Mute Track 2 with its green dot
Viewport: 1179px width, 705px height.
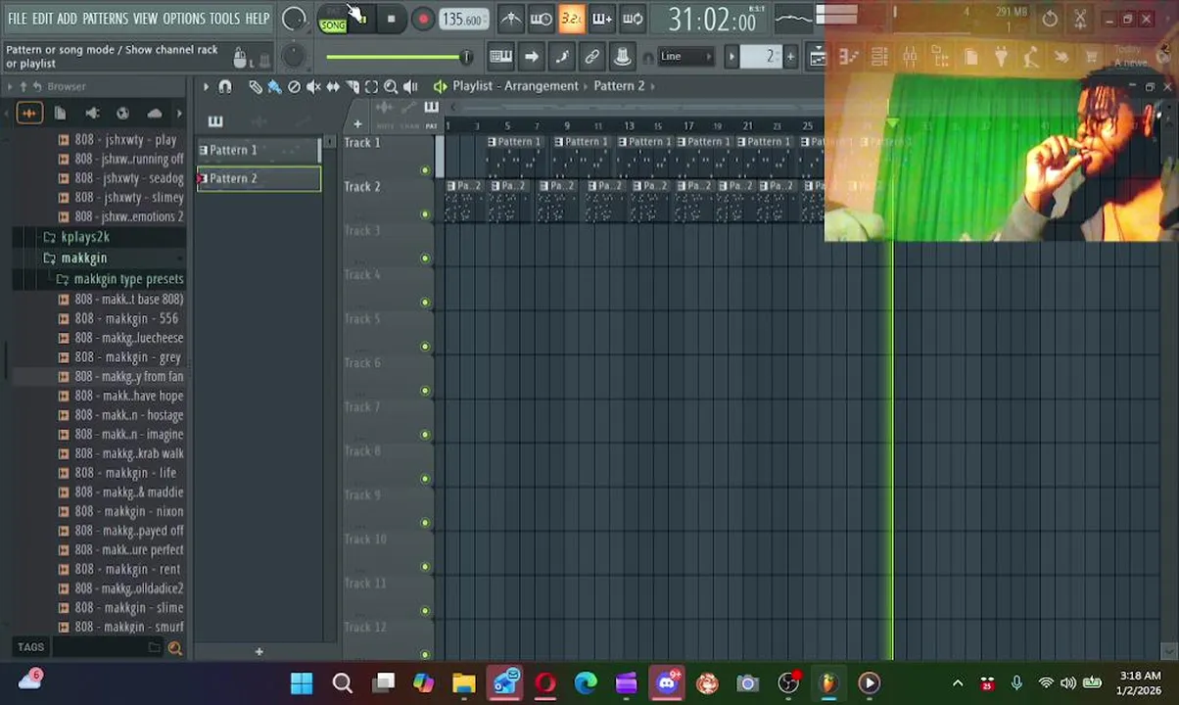pos(425,214)
